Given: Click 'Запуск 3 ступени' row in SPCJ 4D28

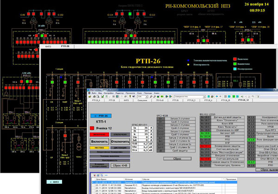Looking at the screenshot, I should tap(176, 119).
